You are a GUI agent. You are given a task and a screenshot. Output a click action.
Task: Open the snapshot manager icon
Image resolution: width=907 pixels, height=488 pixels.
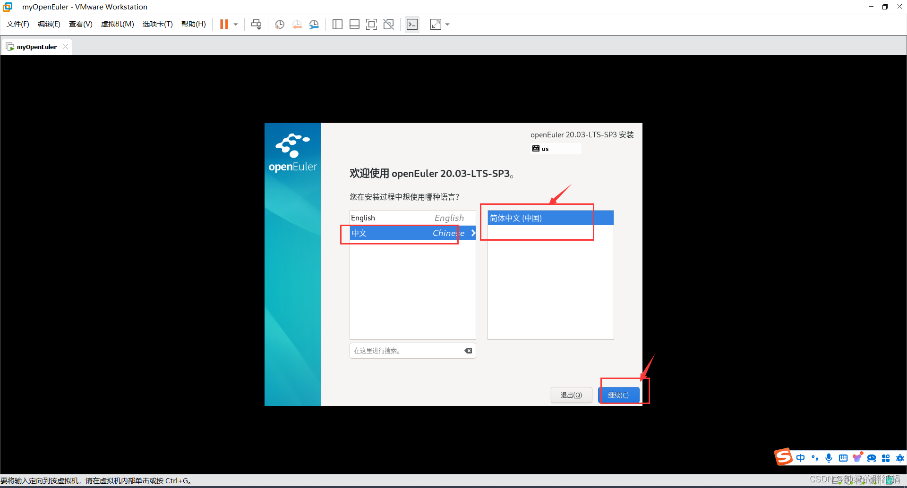tap(314, 25)
